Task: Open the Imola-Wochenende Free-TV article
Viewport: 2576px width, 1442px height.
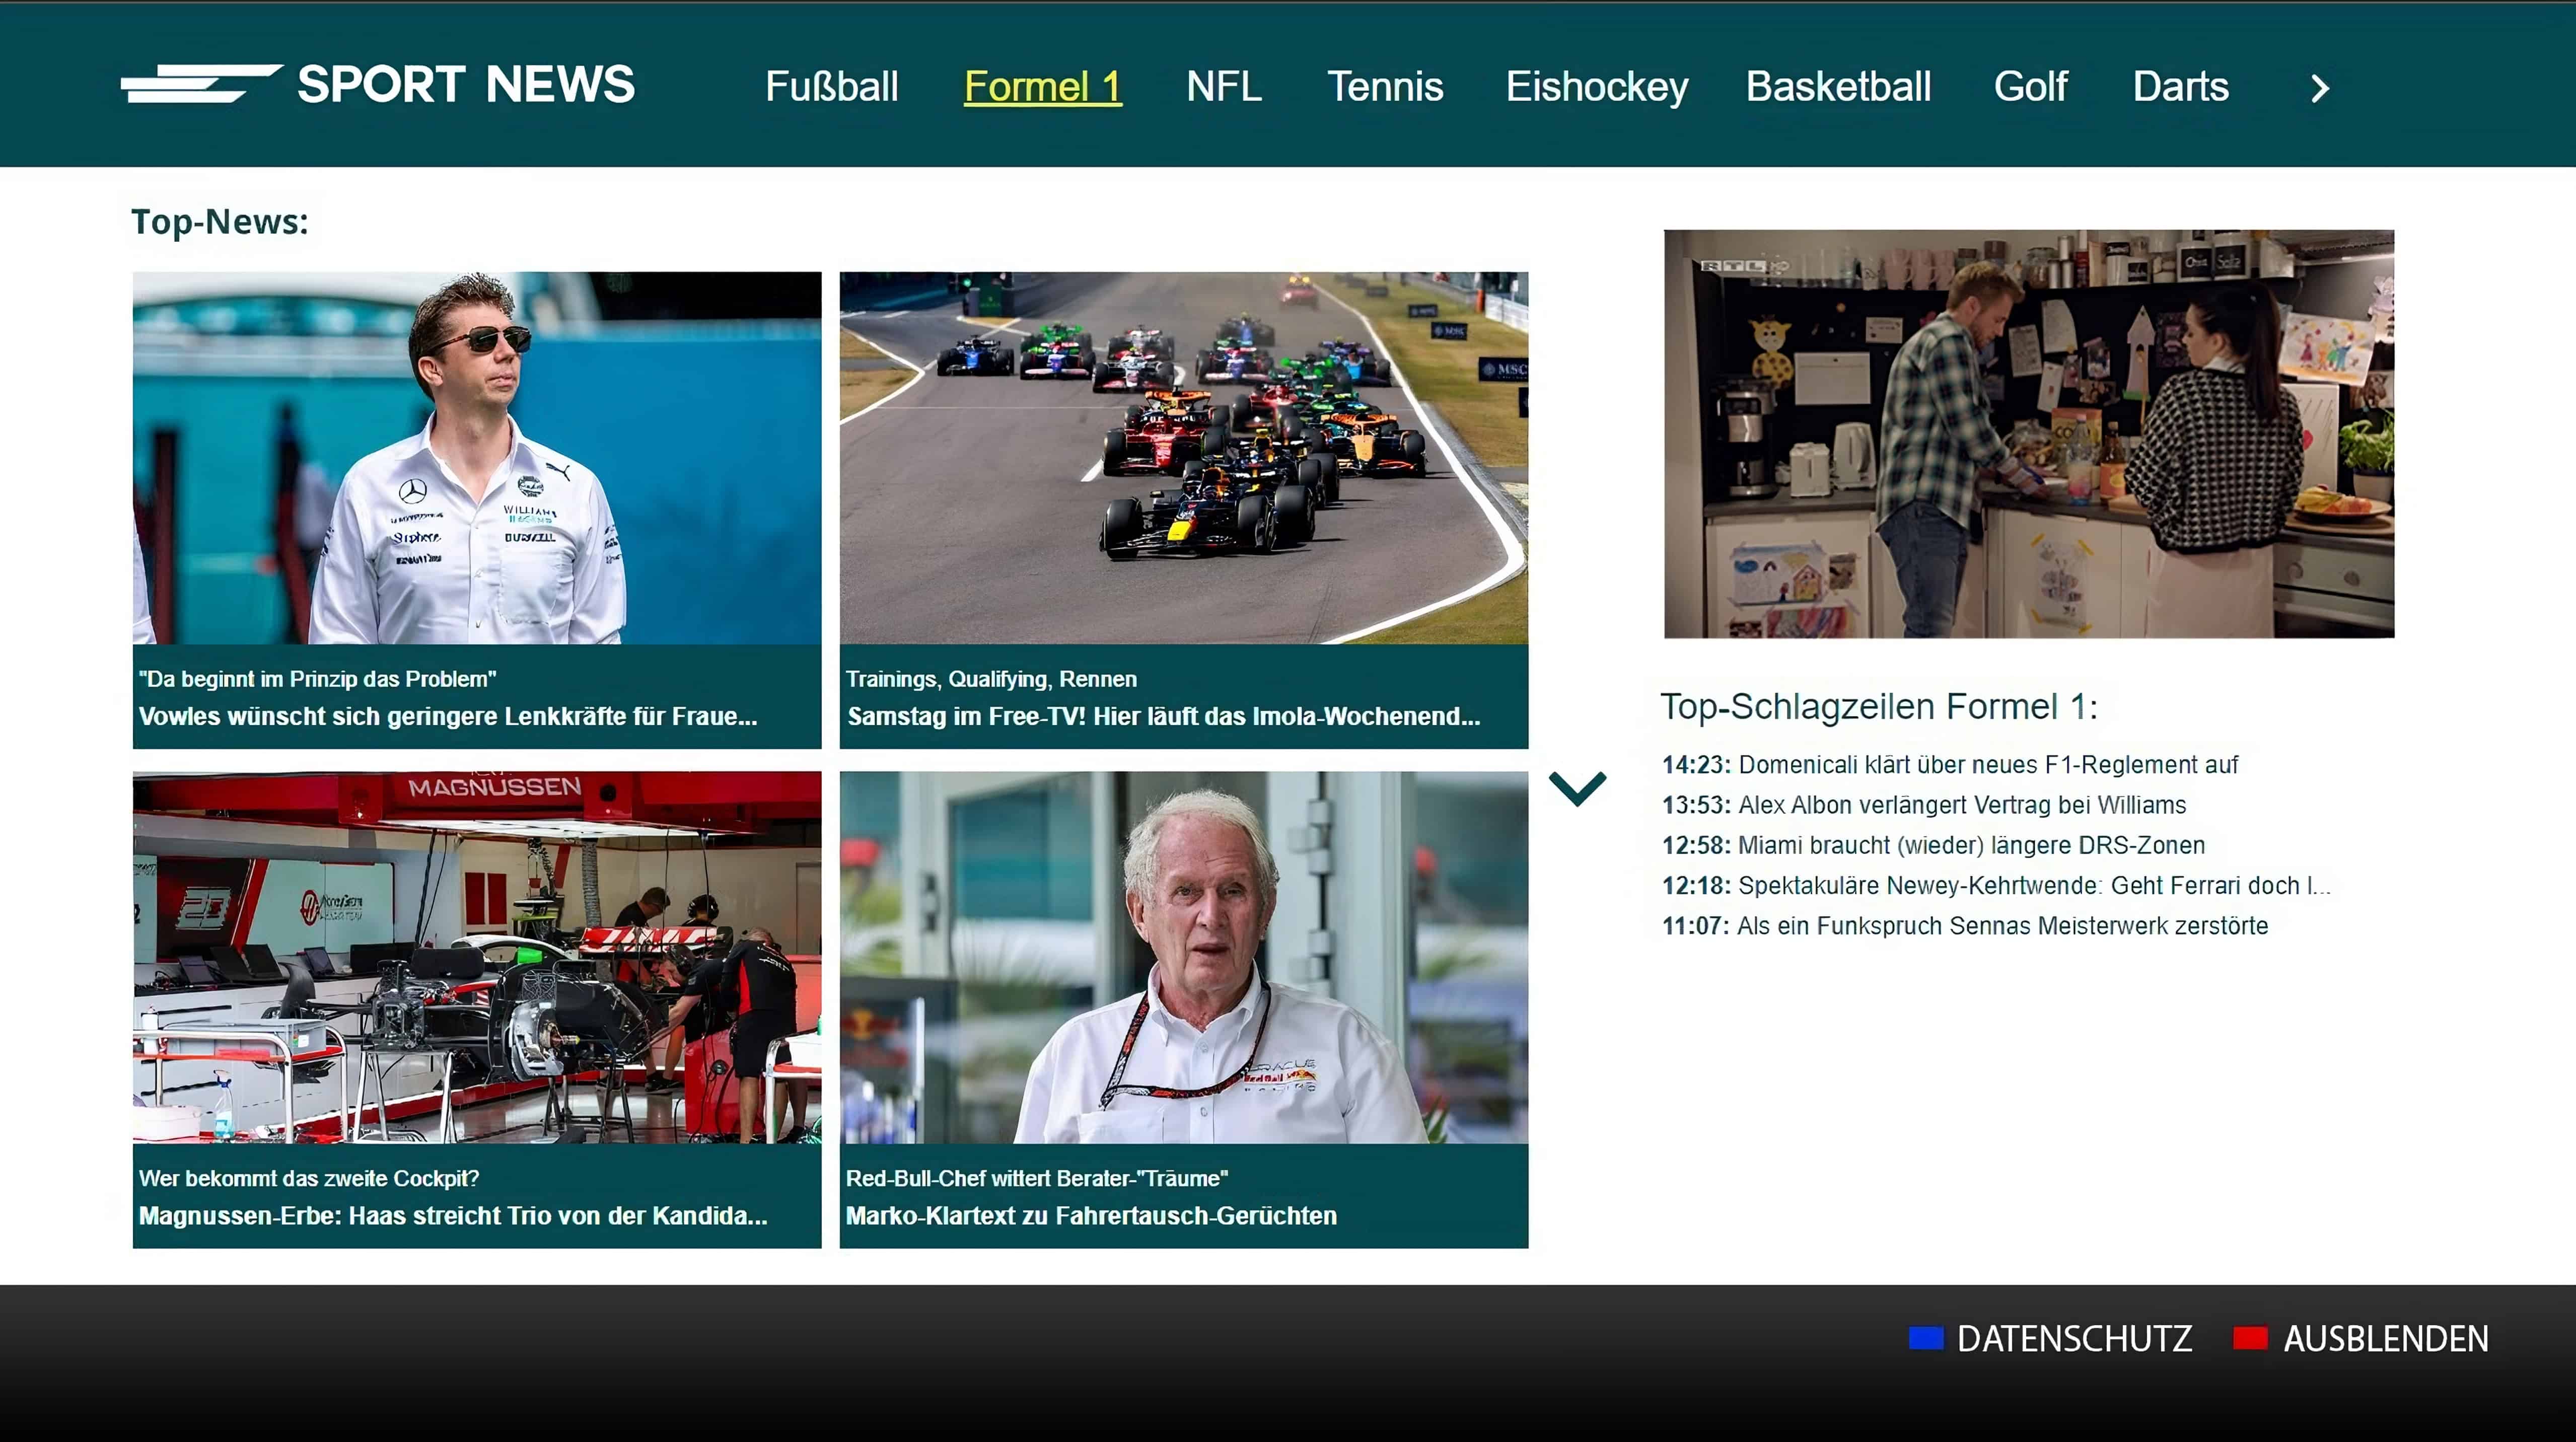Action: 1183,510
